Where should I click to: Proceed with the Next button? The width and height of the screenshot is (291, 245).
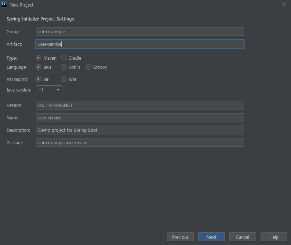pos(211,237)
